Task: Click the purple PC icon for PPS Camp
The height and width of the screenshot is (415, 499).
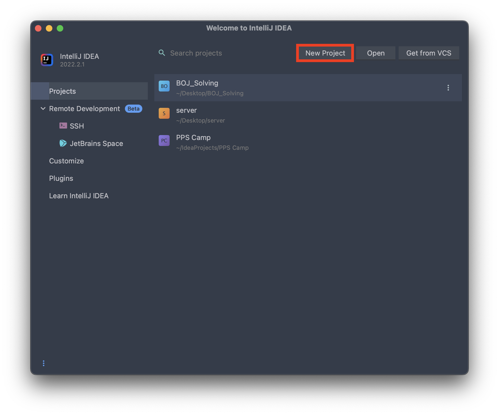Action: (164, 141)
